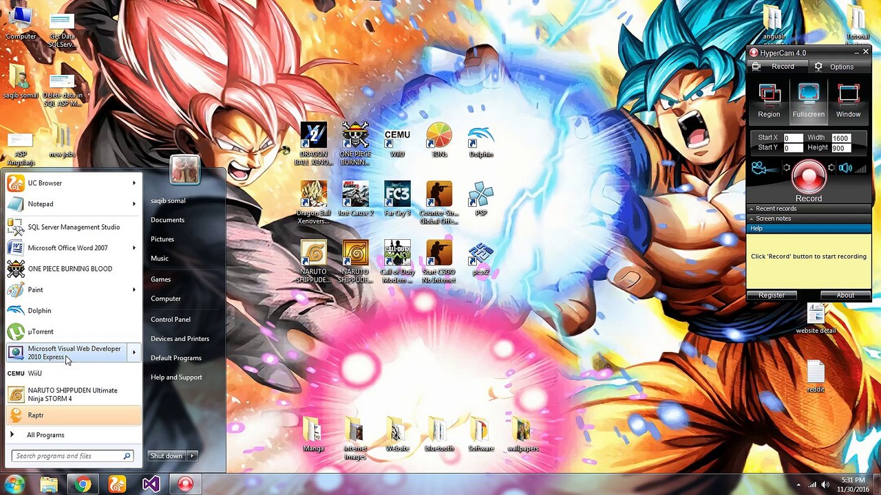Expand Word 2007 recent documents arrow

point(134,247)
